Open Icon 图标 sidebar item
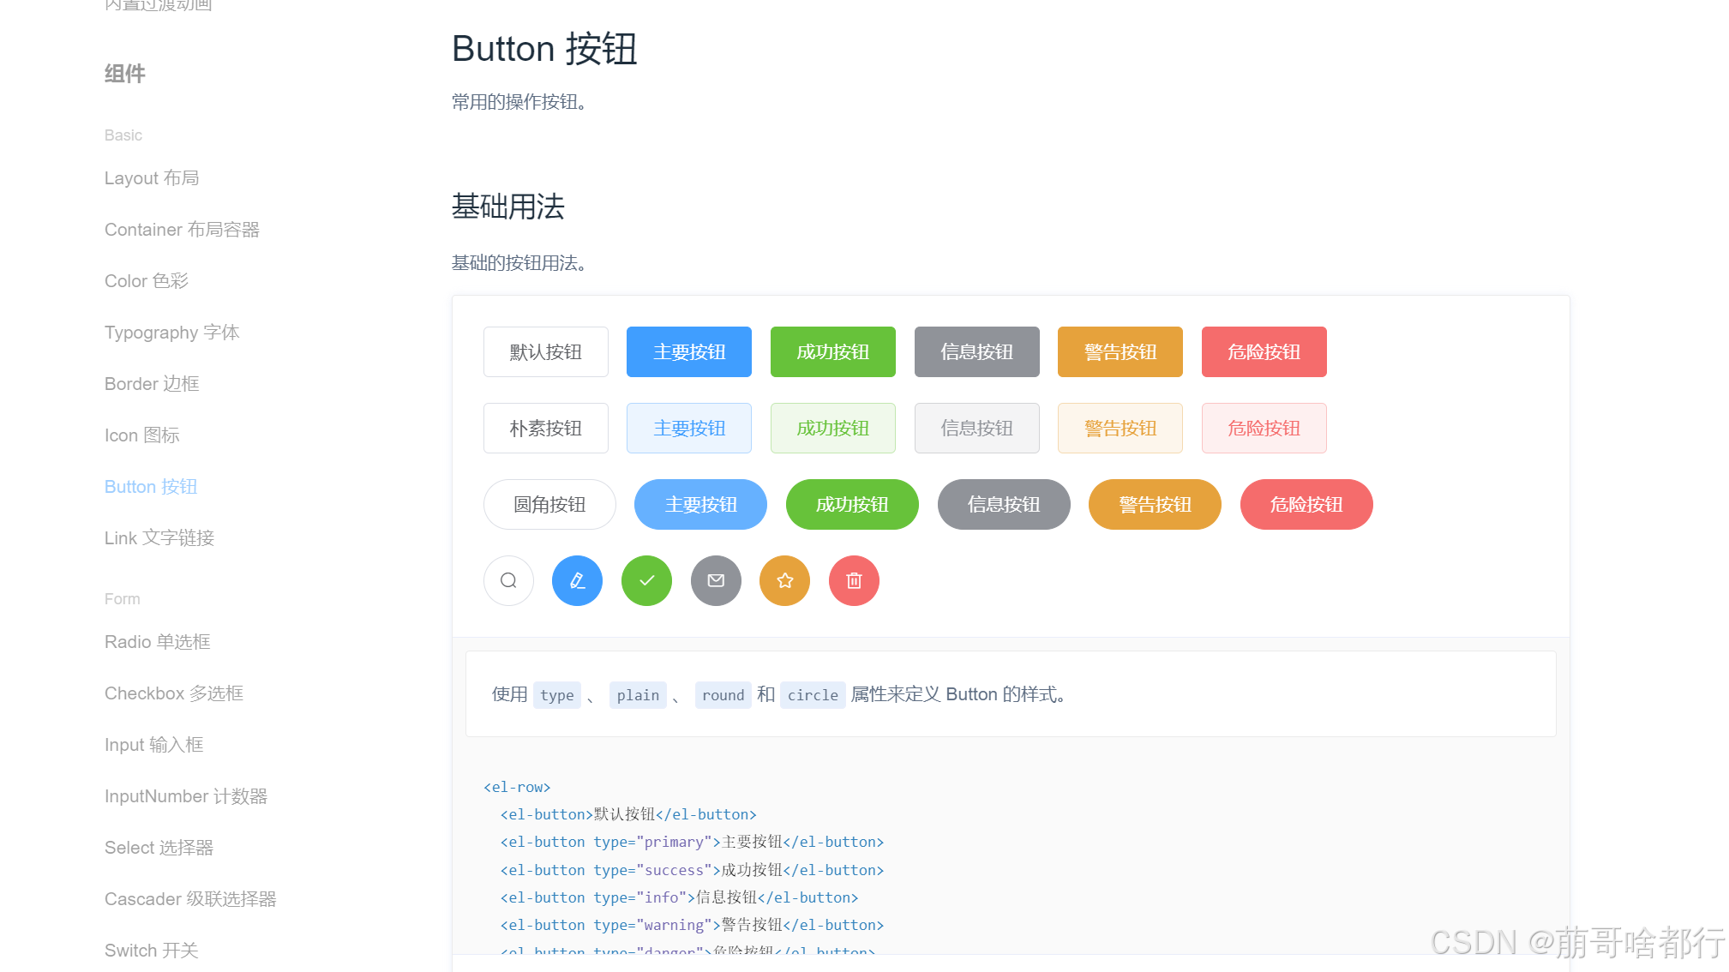 coord(142,435)
